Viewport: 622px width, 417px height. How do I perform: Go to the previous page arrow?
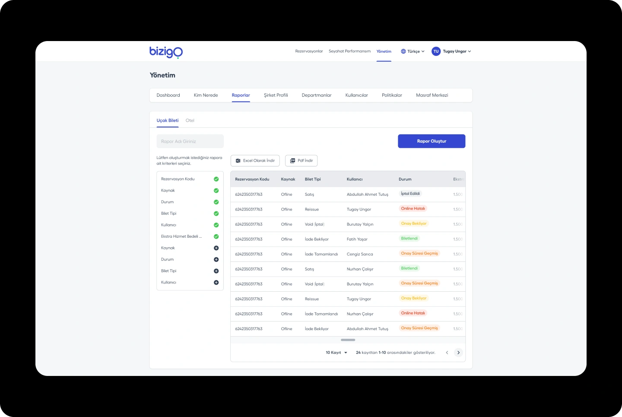447,353
